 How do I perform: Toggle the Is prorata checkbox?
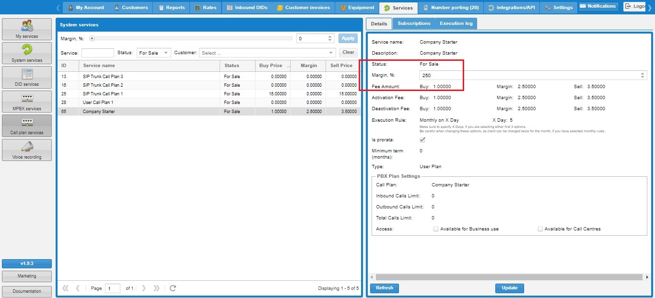[422, 140]
